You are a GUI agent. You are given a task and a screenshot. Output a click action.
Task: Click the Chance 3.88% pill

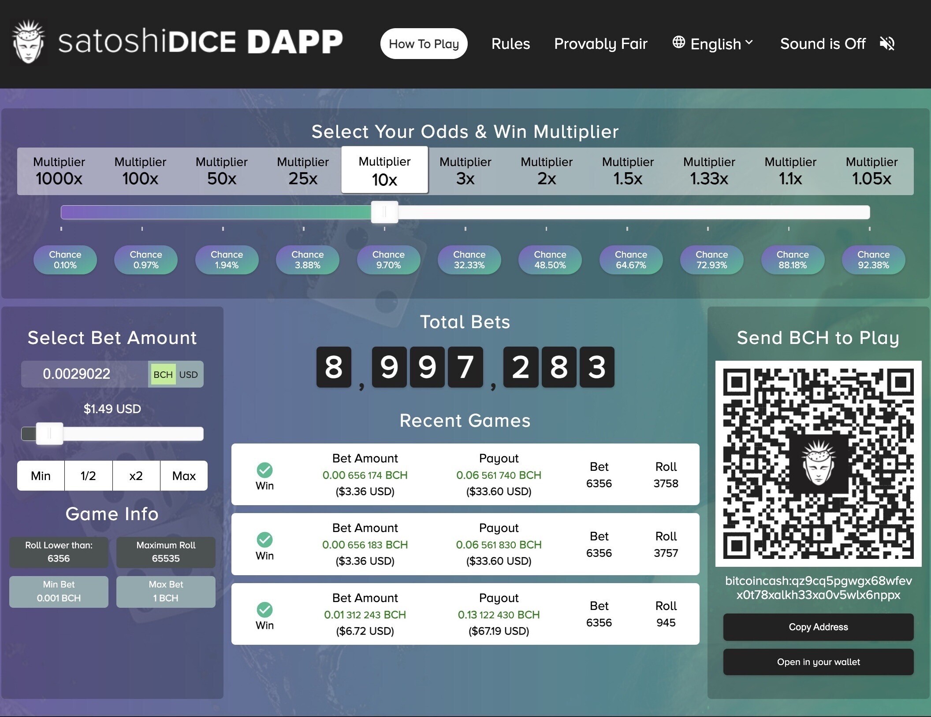(x=308, y=260)
